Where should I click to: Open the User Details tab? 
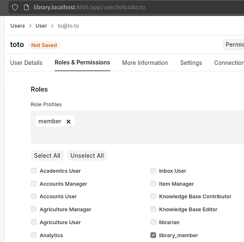[x=26, y=63]
